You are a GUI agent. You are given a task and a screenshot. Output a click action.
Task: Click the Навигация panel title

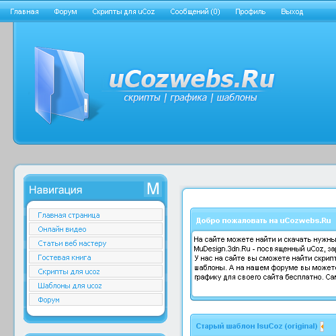tap(56, 190)
